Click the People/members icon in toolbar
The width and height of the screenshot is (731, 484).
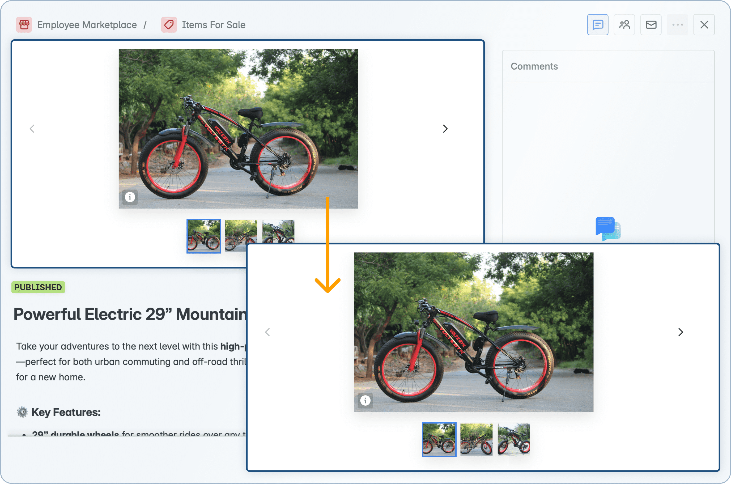click(x=624, y=24)
